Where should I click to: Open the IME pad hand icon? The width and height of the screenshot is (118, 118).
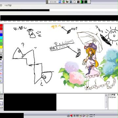pyautogui.click(x=81, y=116)
